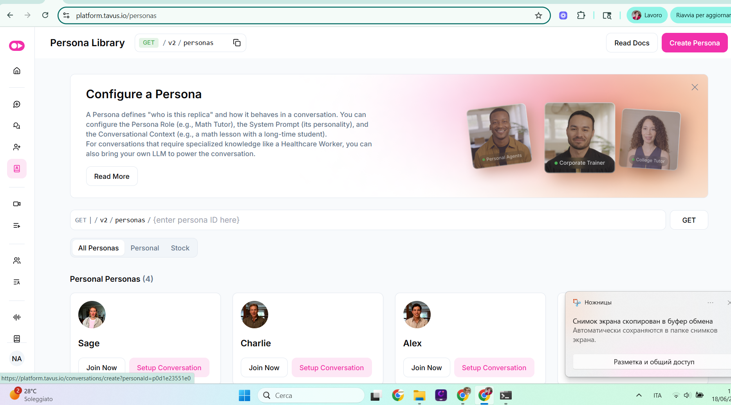Click the address bar URL
Screen dimensions: 731x405
tap(116, 16)
